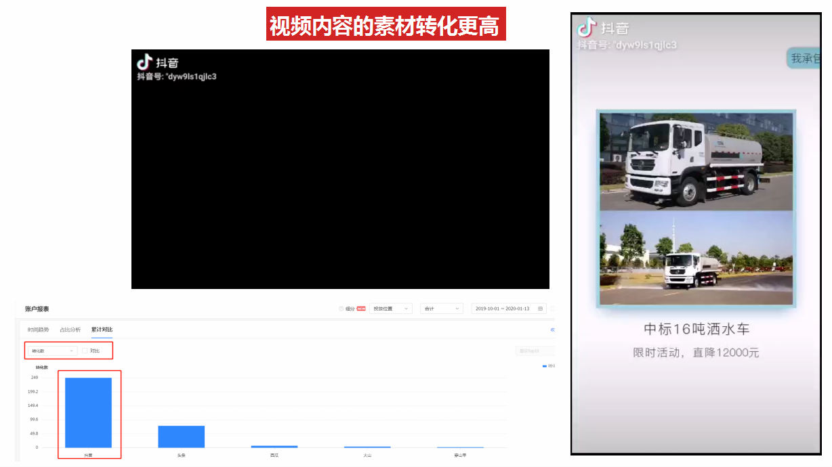This screenshot has width=832, height=467.
Task: Switch to the 时间趋势 tab
Action: pos(39,330)
